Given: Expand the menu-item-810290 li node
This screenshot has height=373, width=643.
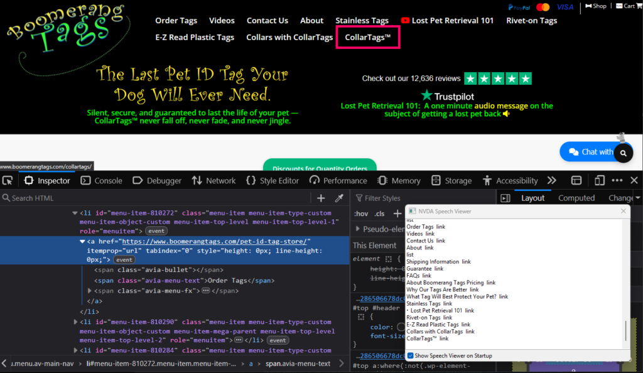Looking at the screenshot, I should (75, 322).
